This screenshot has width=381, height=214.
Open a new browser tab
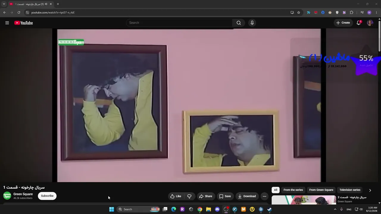[58, 4]
